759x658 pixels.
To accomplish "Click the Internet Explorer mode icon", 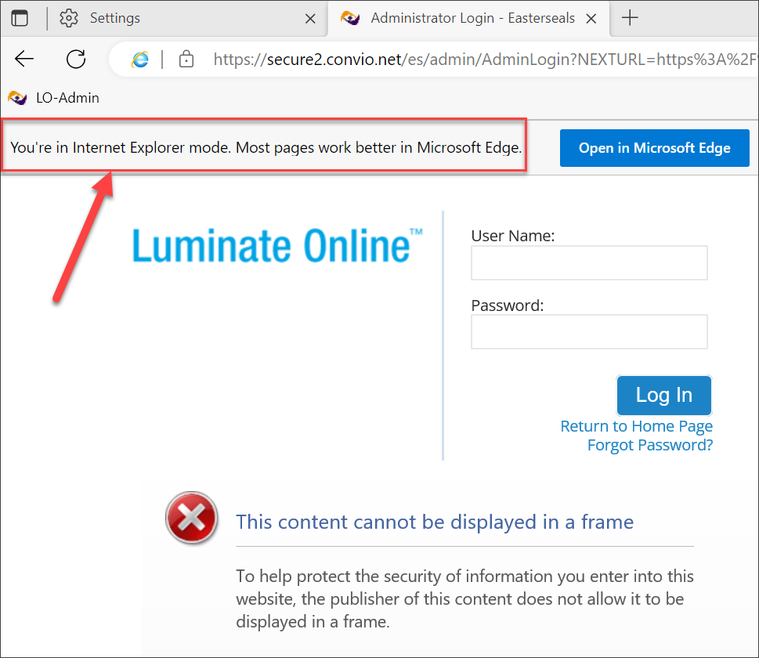I will 140,60.
